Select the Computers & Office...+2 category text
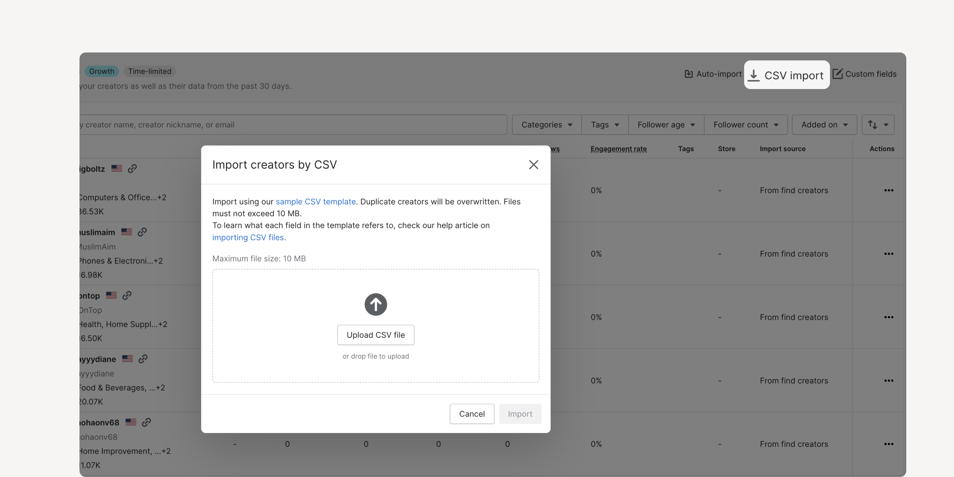Screen dimensions: 954x477 tap(122, 197)
